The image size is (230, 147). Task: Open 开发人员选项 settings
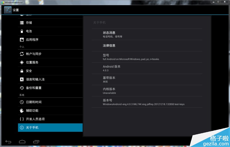(50, 119)
